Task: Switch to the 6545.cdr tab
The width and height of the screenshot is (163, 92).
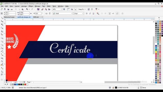Action: (36, 17)
